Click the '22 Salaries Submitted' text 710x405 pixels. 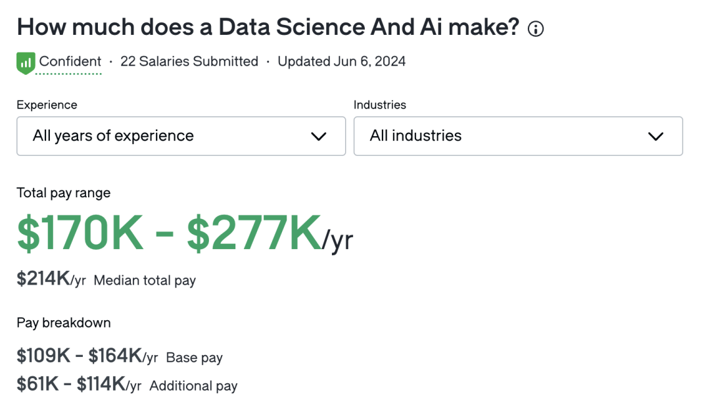tap(189, 62)
